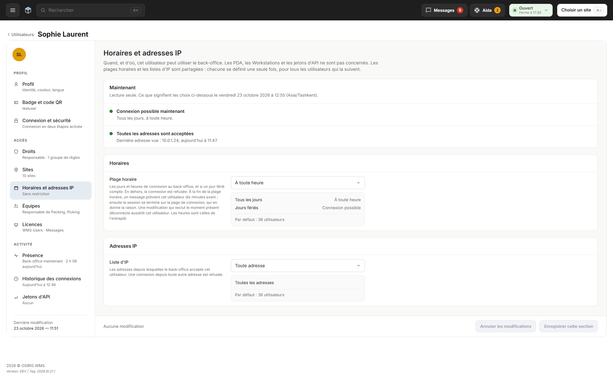Viewport: 613px width, 382px height.
Task: Open Licences section
Action: click(x=51, y=227)
